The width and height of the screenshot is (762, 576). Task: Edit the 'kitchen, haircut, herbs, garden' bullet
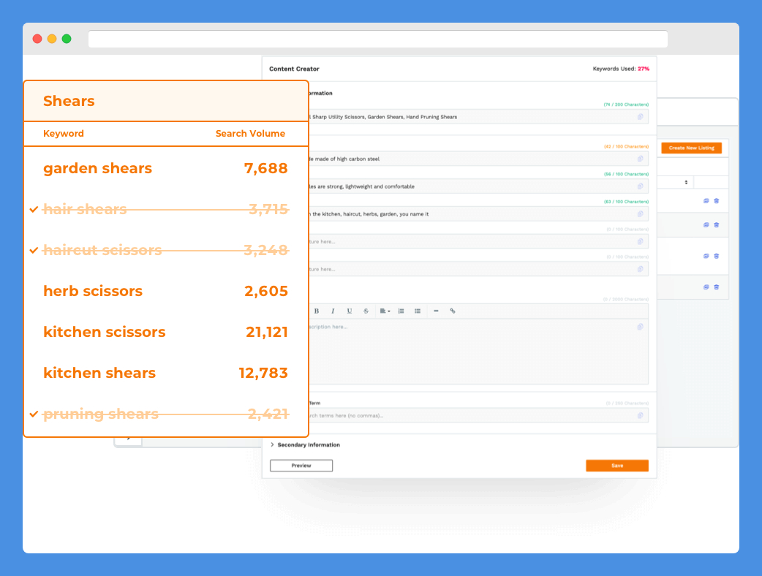coord(478,214)
